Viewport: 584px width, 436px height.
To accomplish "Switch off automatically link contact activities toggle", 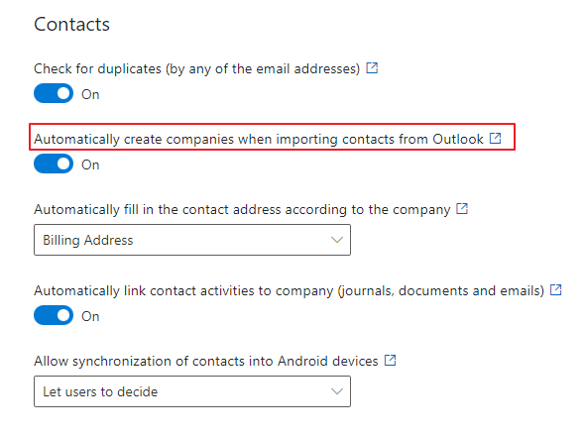I will point(54,315).
